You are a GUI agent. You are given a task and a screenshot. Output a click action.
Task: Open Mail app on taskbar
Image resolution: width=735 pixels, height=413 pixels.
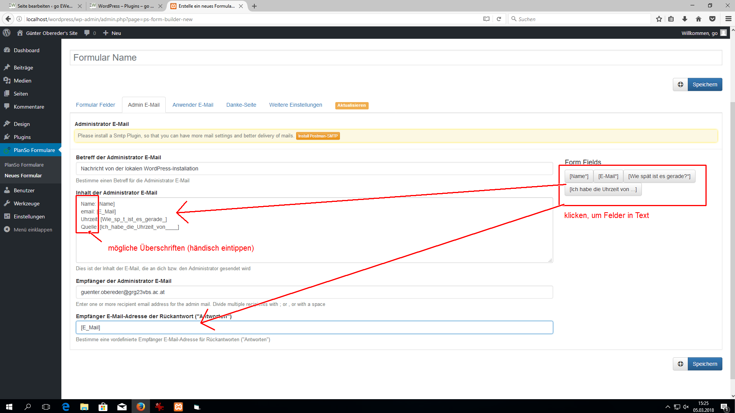pyautogui.click(x=122, y=406)
